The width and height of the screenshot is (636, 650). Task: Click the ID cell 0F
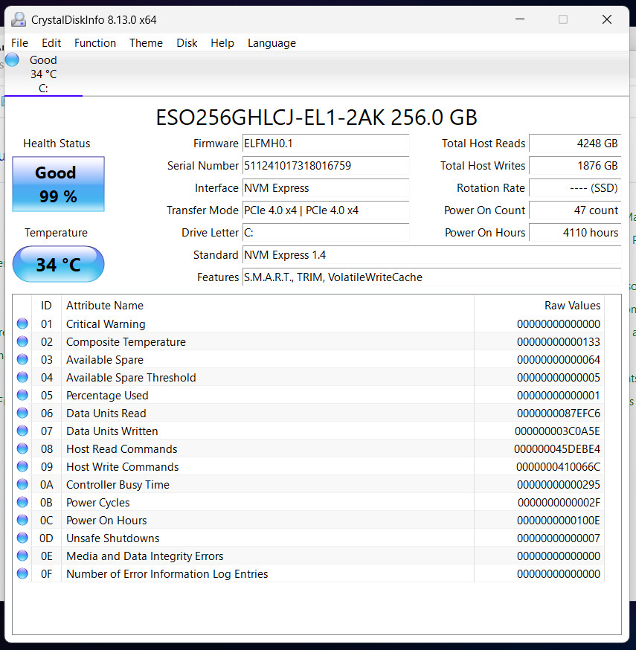(x=46, y=573)
